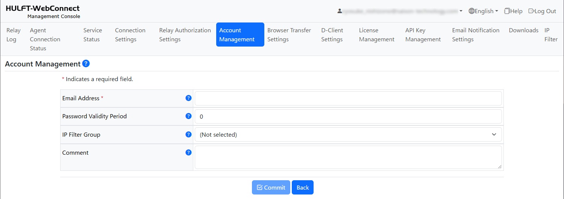Open Help from the top bar

click(513, 11)
